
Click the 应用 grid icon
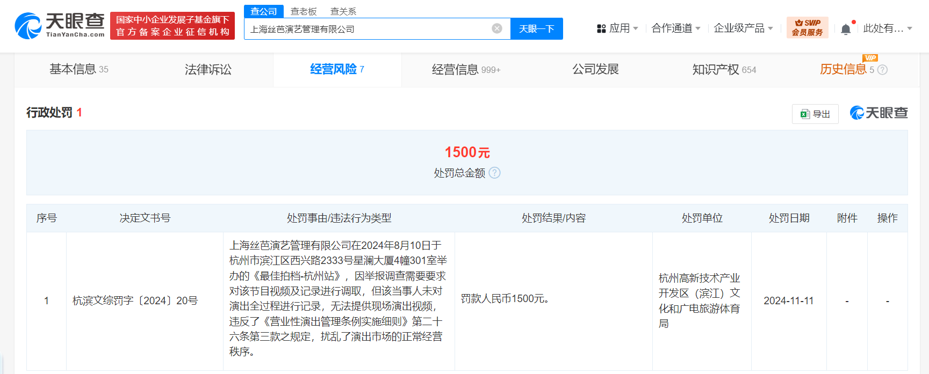(601, 28)
